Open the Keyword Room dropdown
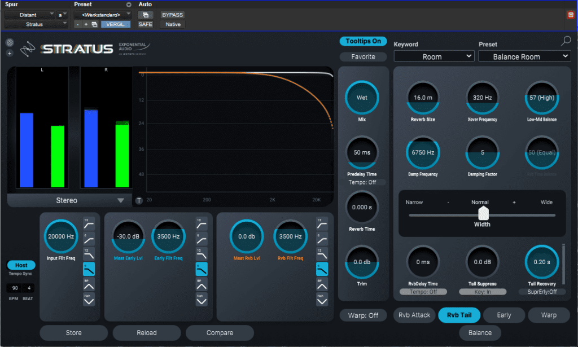Screen dimensions: 578x347 point(433,56)
